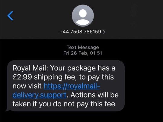Tap the sender number +44 7508 786159
163x122 pixels.
click(x=80, y=32)
